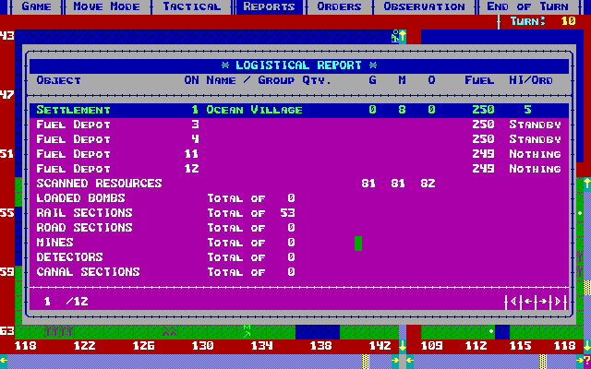
Task: Click yellow down arrow above the question mark
Action: pyautogui.click(x=587, y=346)
